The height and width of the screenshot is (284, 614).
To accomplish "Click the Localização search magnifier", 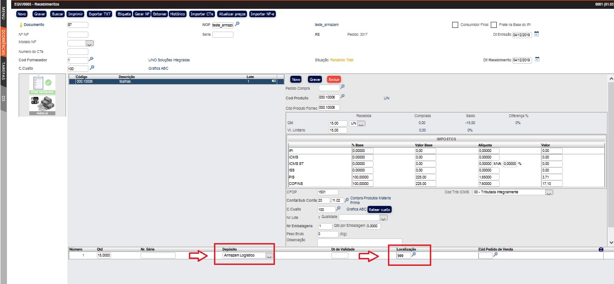I will [x=414, y=255].
